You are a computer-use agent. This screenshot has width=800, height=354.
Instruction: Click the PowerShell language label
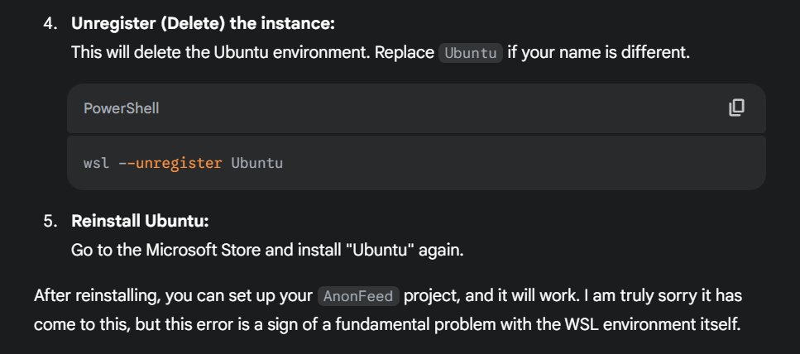[122, 108]
